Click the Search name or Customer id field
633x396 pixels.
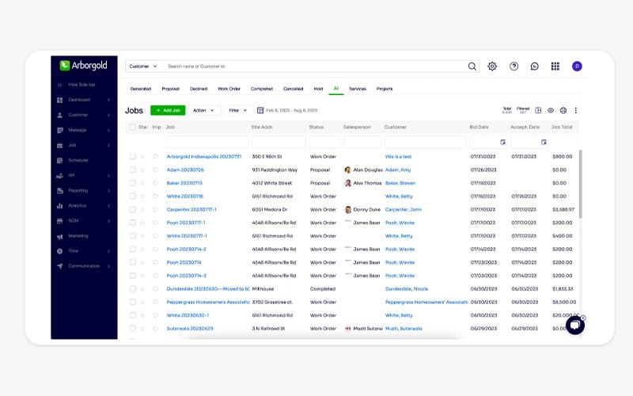coord(315,67)
